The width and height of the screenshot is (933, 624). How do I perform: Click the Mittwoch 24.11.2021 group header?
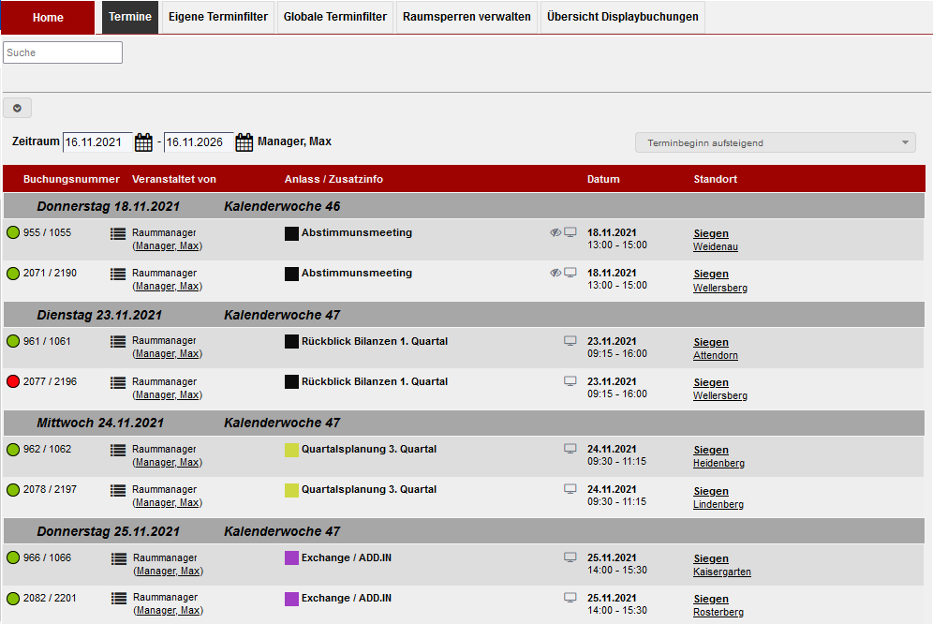point(464,423)
